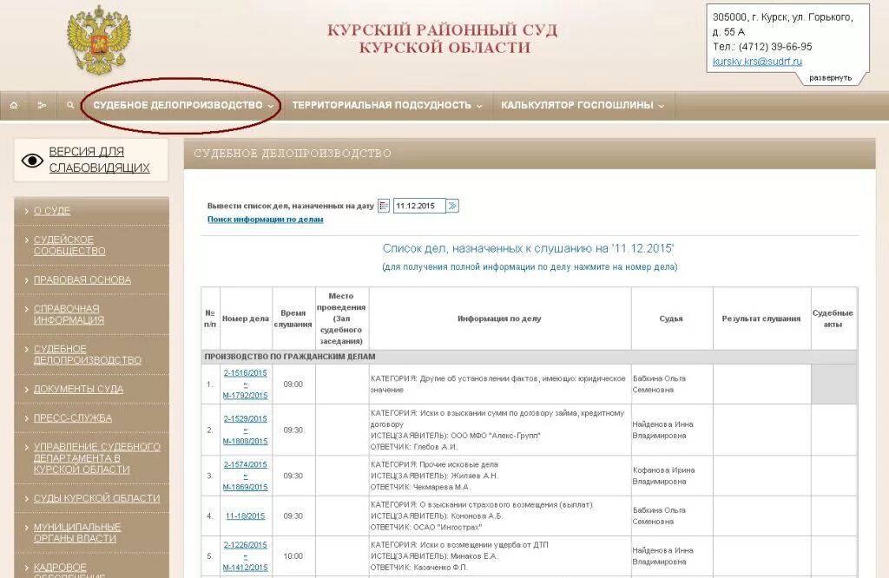Open Судебное делопроизводство sidebar item
This screenshot has height=578, width=889.
[88, 355]
